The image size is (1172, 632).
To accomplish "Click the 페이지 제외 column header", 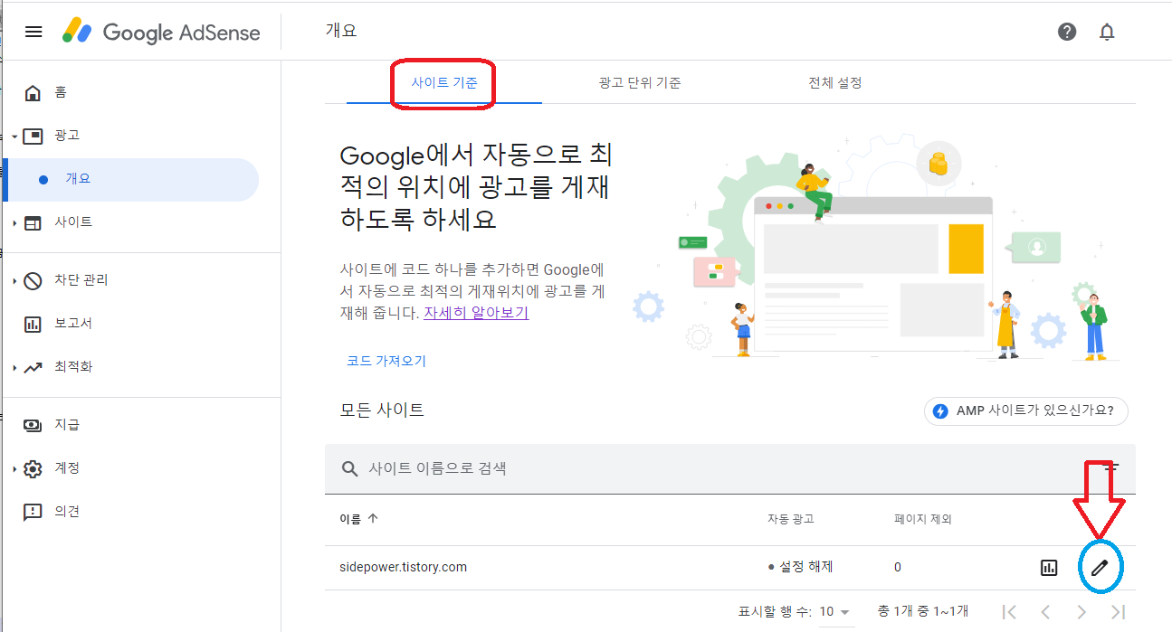I will (x=923, y=519).
